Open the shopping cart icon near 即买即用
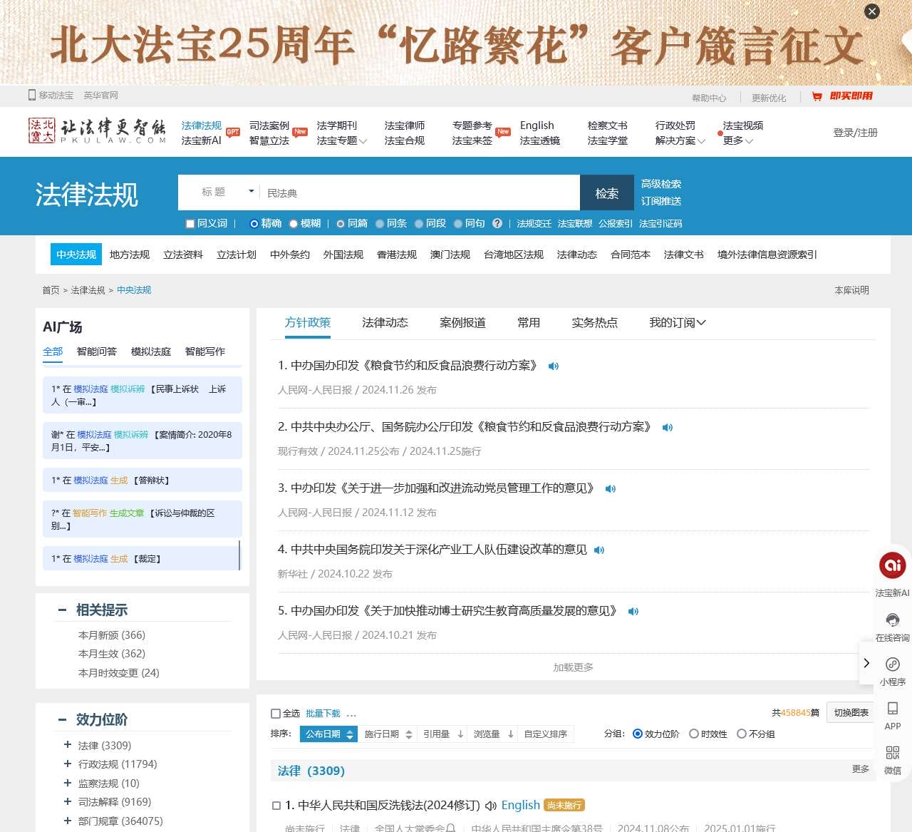 [x=817, y=96]
